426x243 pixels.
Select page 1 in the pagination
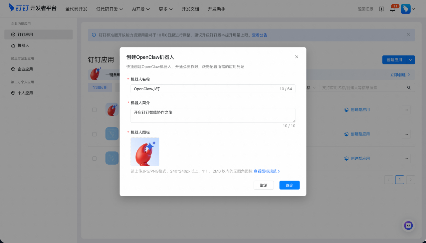[x=400, y=180]
